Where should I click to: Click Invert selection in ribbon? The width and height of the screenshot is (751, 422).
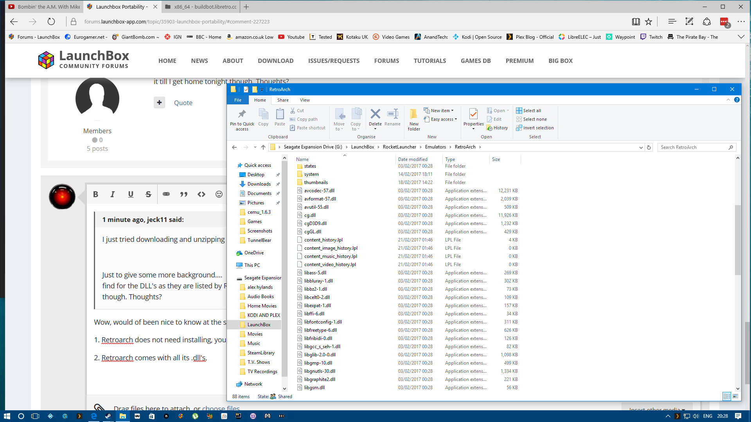[x=535, y=128]
